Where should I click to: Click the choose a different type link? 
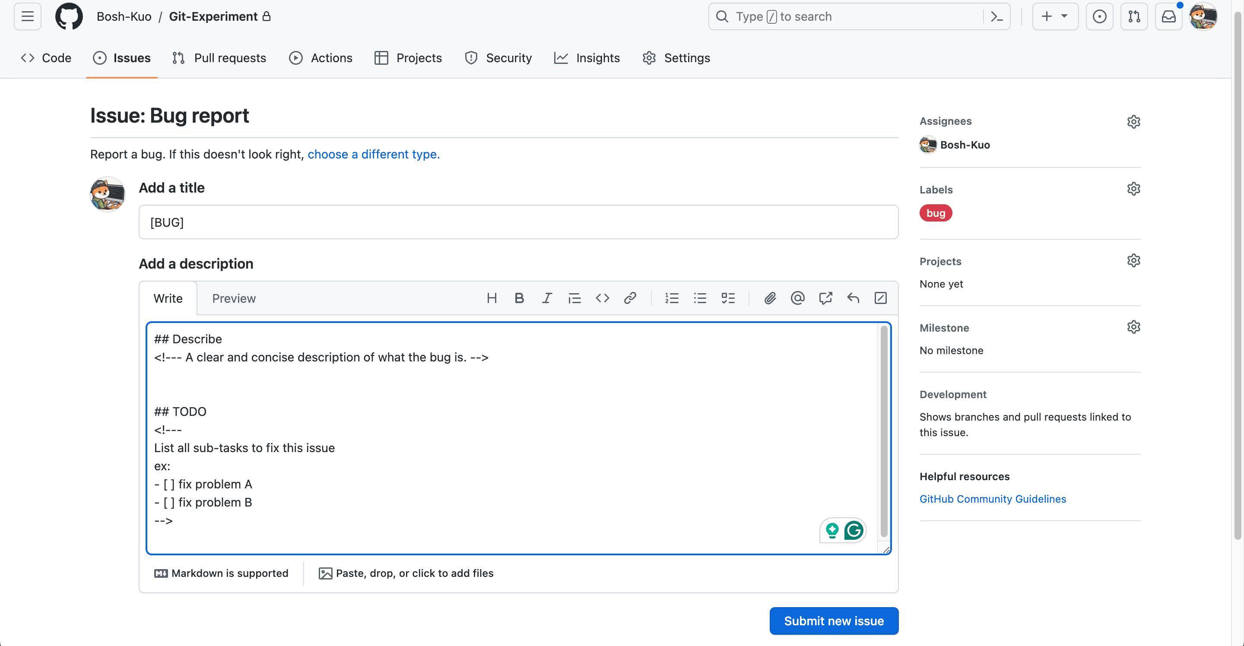(x=373, y=154)
